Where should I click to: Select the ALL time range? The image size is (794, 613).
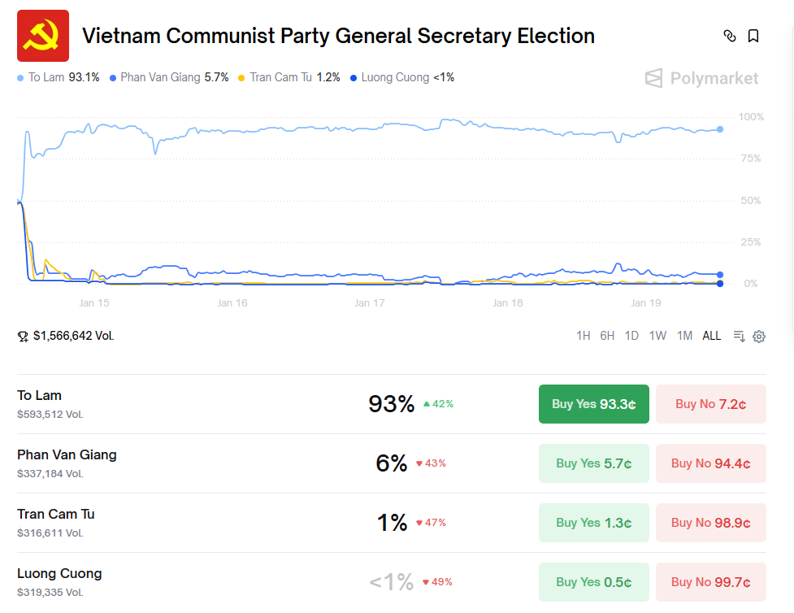[x=711, y=336]
